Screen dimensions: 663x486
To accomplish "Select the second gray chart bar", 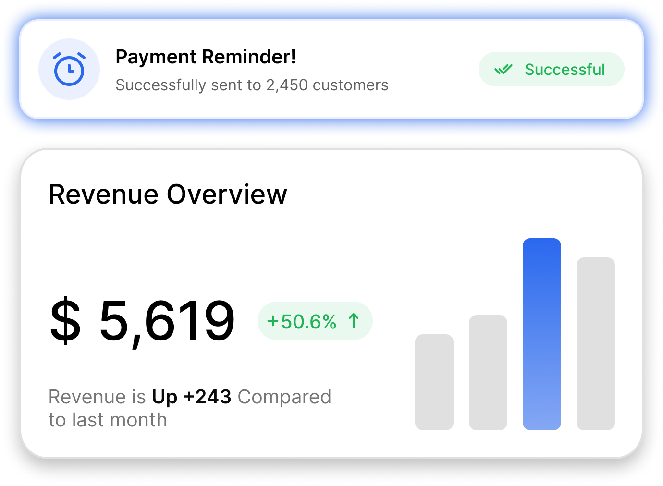I will (x=488, y=373).
